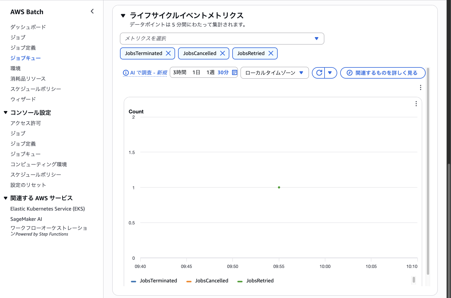Click the green JobsRetried data point
Screen dimensions: 451x298
279,187
